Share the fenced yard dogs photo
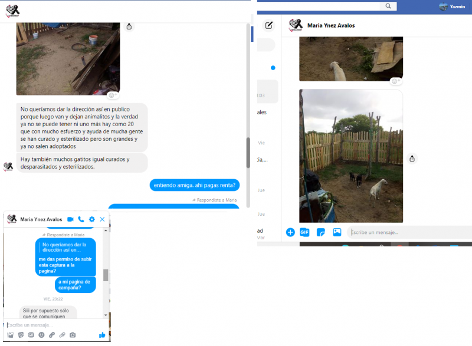 tap(412, 159)
